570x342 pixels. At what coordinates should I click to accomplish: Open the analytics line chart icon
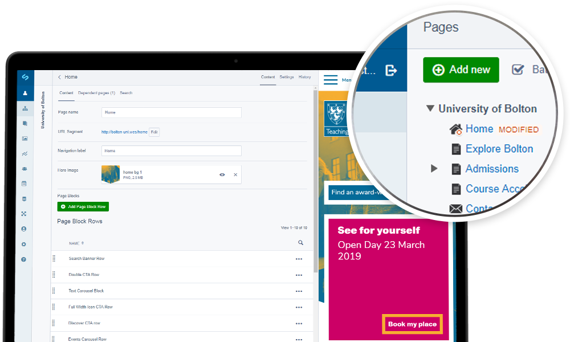click(25, 154)
